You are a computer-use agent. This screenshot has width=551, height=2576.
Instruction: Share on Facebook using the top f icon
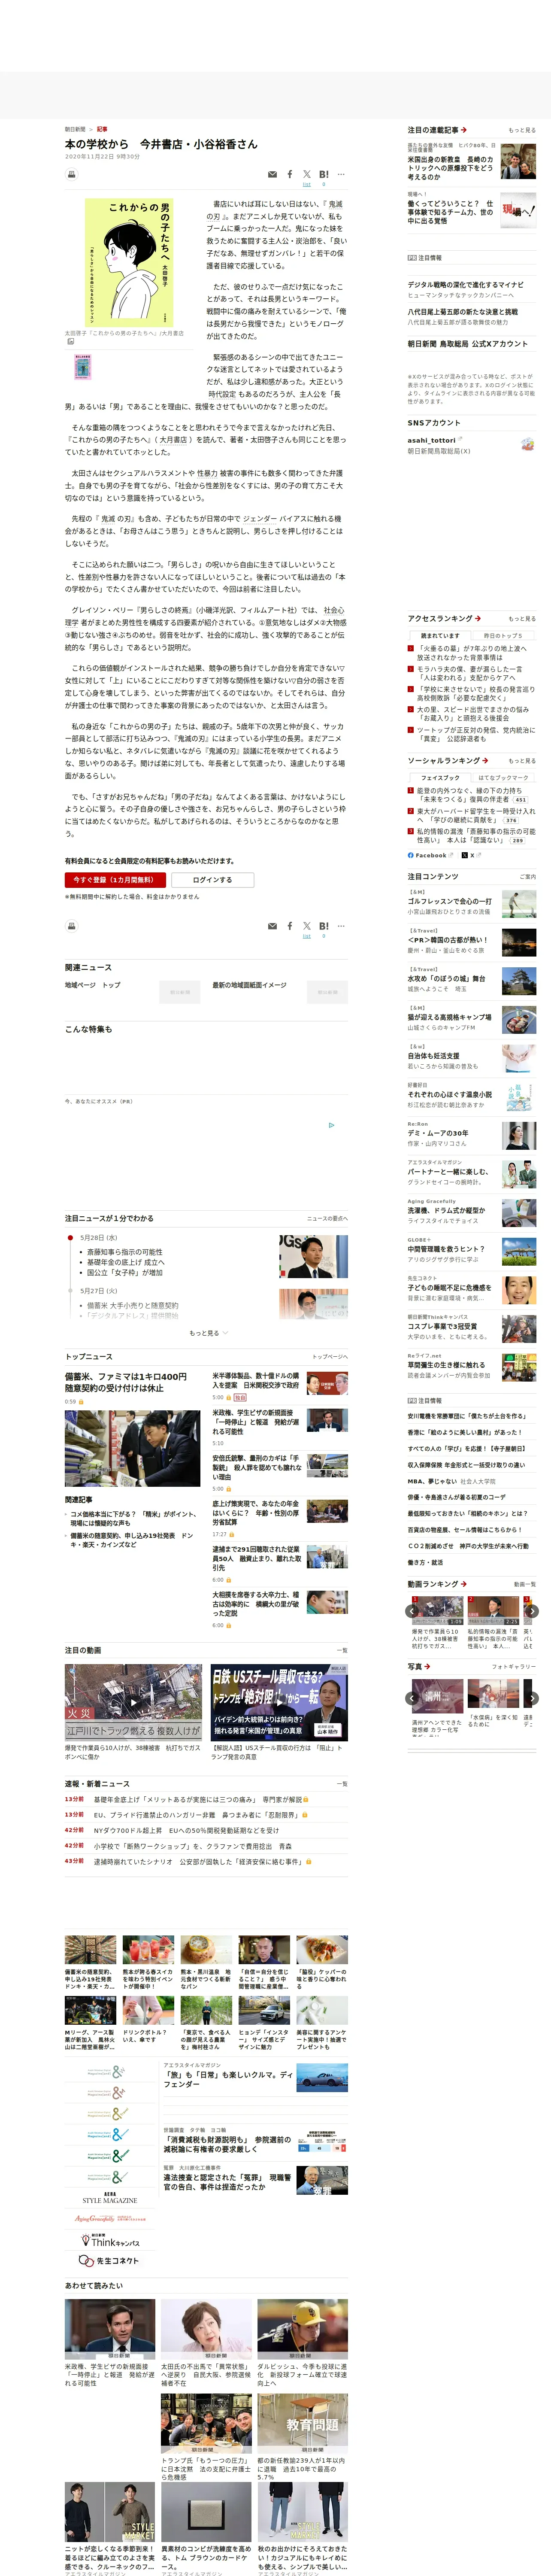click(290, 174)
